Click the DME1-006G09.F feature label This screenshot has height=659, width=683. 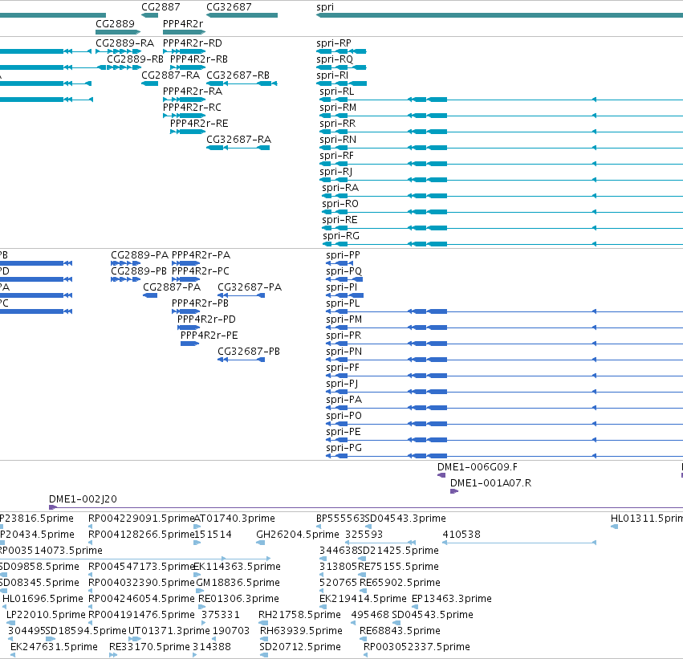coord(478,467)
